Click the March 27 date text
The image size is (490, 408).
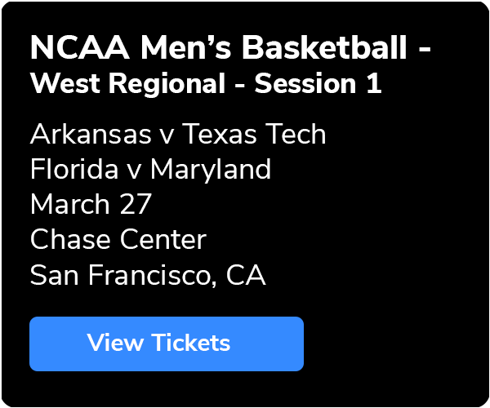(91, 204)
